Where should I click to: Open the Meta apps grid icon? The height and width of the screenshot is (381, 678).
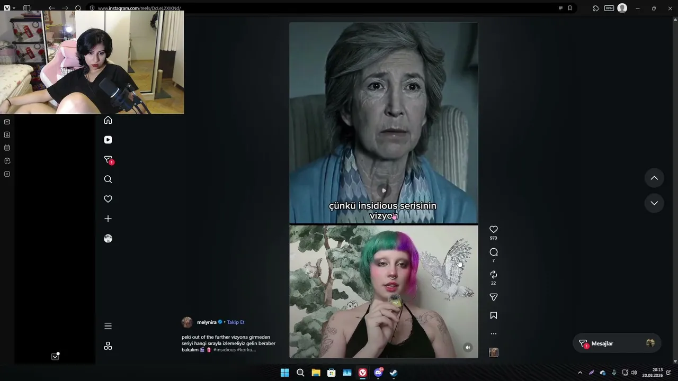108,346
